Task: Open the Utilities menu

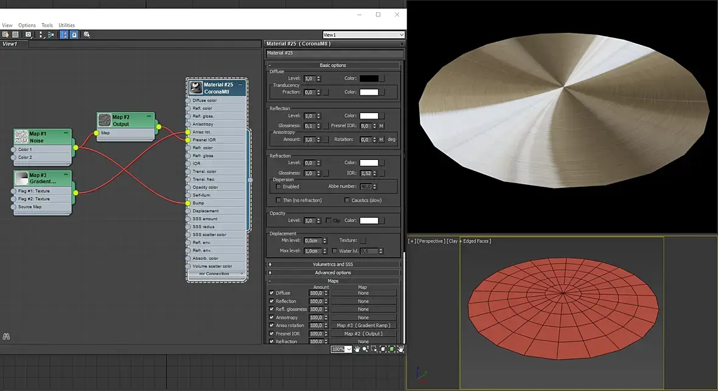Action: [x=66, y=26]
